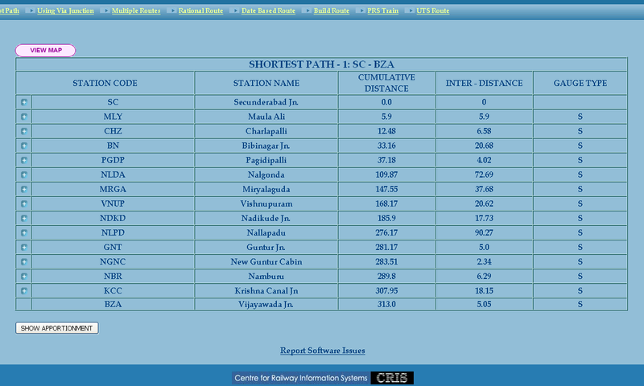Click the CUMULATIVE DISTANCE column header

386,83
